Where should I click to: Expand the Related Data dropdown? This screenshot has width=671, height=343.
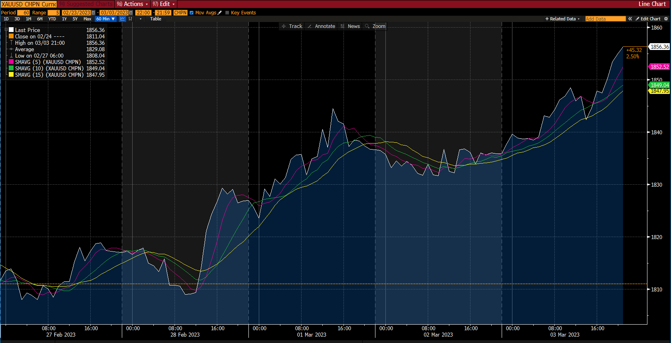(x=563, y=19)
